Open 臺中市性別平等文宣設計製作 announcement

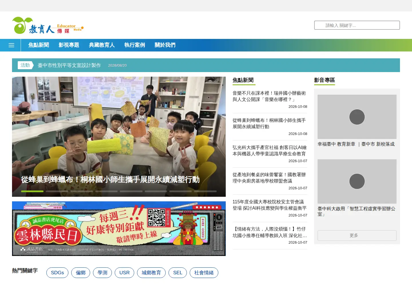69,65
